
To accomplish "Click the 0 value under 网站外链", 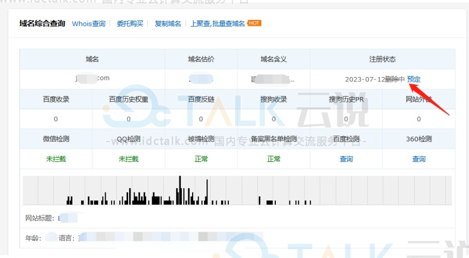I will pyautogui.click(x=419, y=119).
